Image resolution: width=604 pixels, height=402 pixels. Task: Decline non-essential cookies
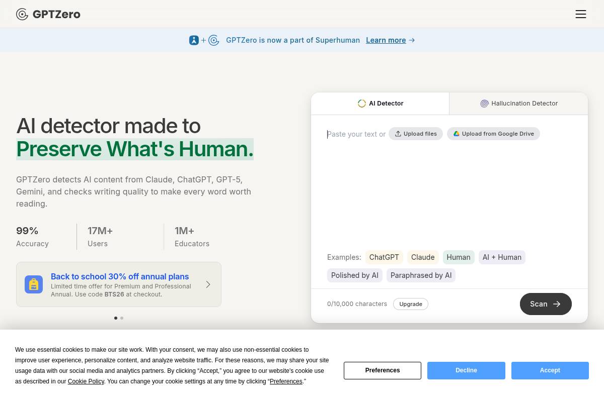click(466, 370)
